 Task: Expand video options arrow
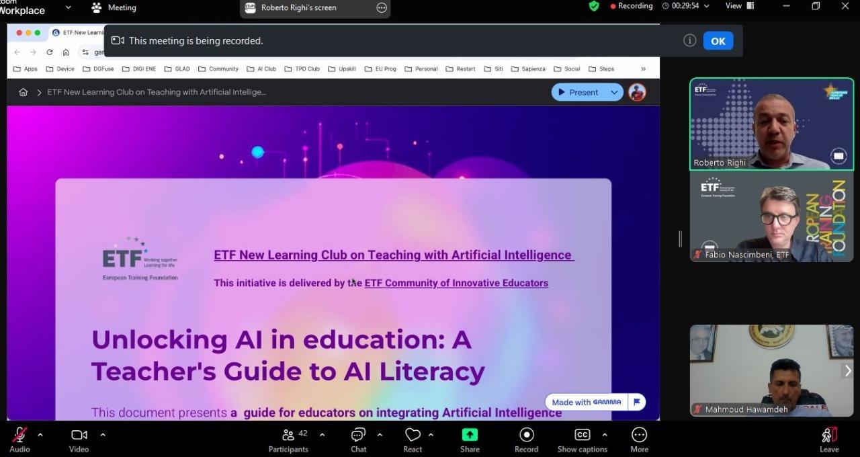pos(103,435)
